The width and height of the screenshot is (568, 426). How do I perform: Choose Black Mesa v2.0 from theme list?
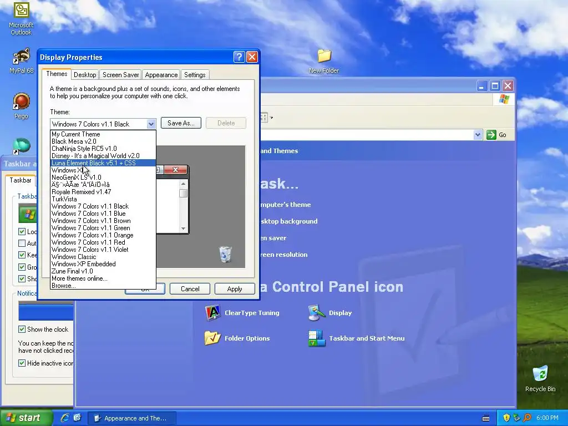click(103, 141)
